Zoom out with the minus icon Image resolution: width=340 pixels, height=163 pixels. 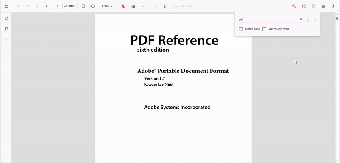coord(83,6)
